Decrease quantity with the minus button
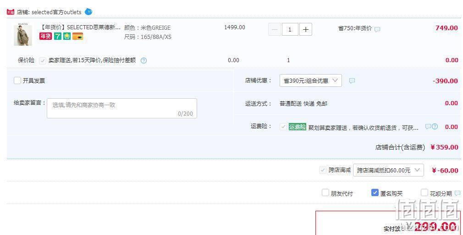Viewport: 463px width, 235px height. [x=275, y=29]
